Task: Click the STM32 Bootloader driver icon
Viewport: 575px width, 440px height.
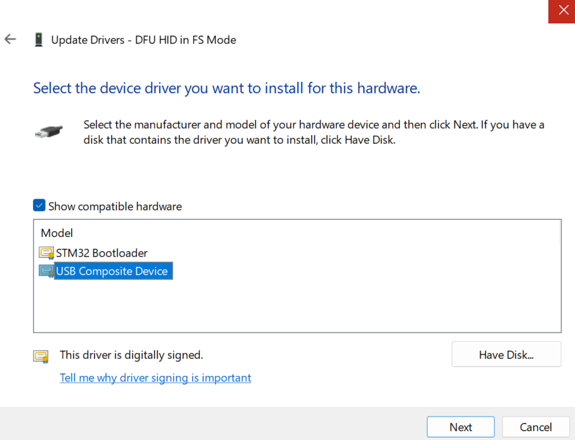Action: pyautogui.click(x=46, y=253)
